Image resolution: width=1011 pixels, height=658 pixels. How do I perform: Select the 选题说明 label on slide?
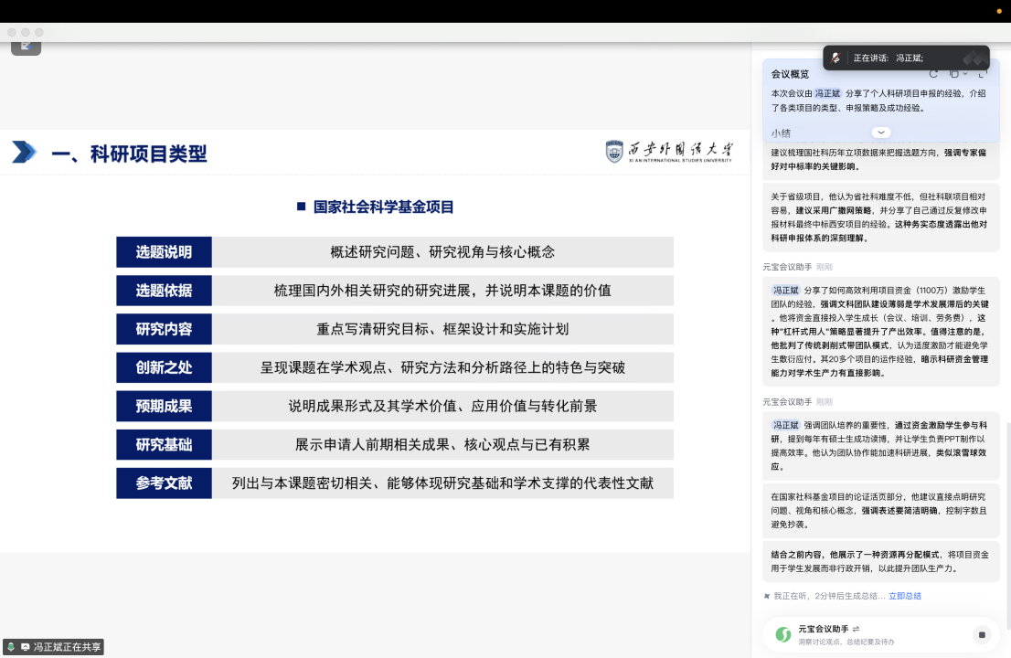(164, 252)
